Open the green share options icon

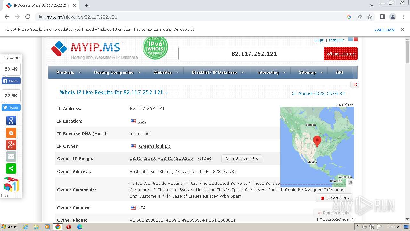tap(11, 168)
